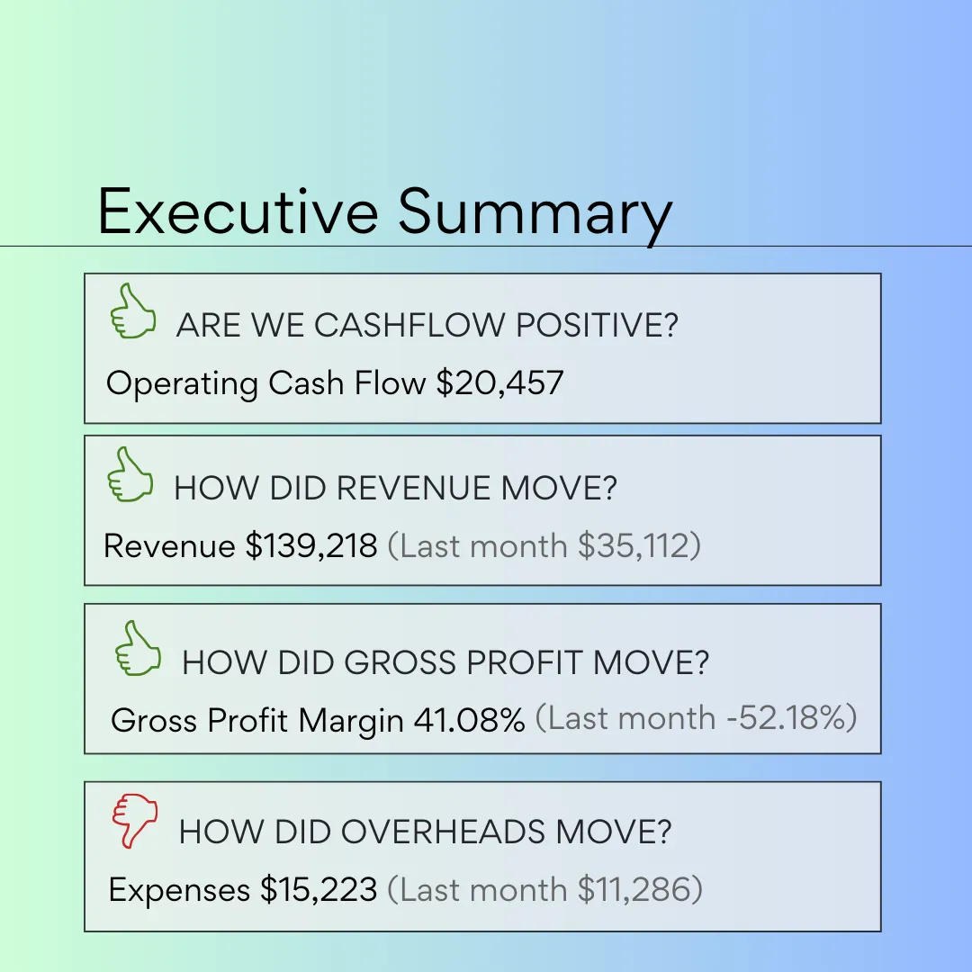The width and height of the screenshot is (972, 972).
Task: Click the red thumbs-down icon for overheads
Action: pyautogui.click(x=134, y=819)
